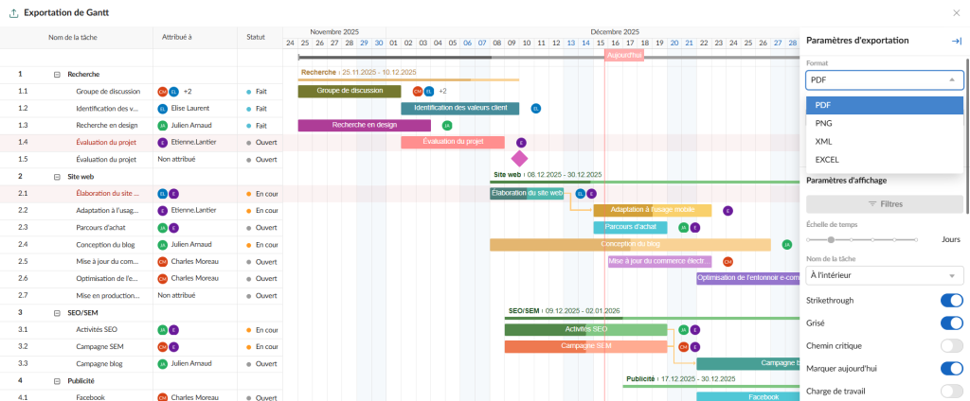Click Elise Laurent's avatar in row 1.2
970x401 pixels.
point(163,109)
